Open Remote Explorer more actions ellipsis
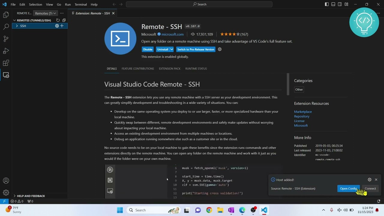384x216 pixels. (x=62, y=13)
